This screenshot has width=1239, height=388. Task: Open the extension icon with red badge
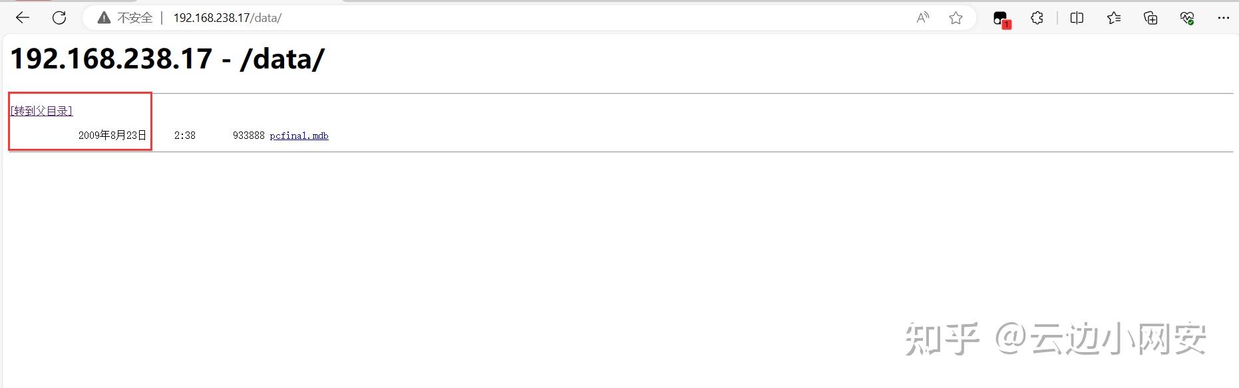pyautogui.click(x=1000, y=19)
